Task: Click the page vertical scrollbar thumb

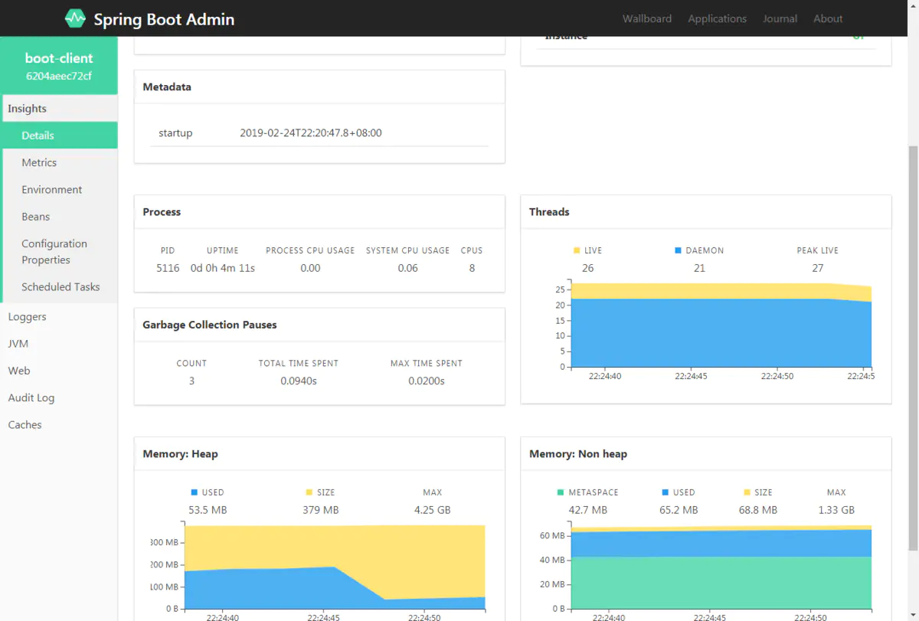Action: click(913, 348)
